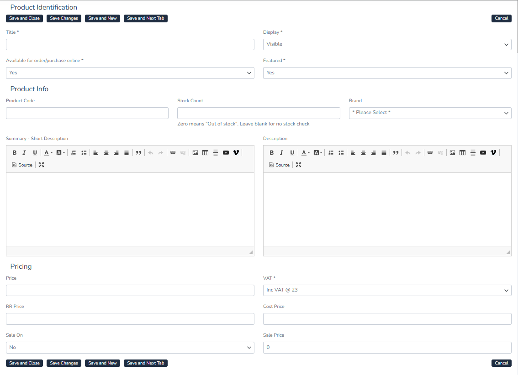Click into the Title input field
Viewport: 518px width, 375px height.
(x=130, y=44)
